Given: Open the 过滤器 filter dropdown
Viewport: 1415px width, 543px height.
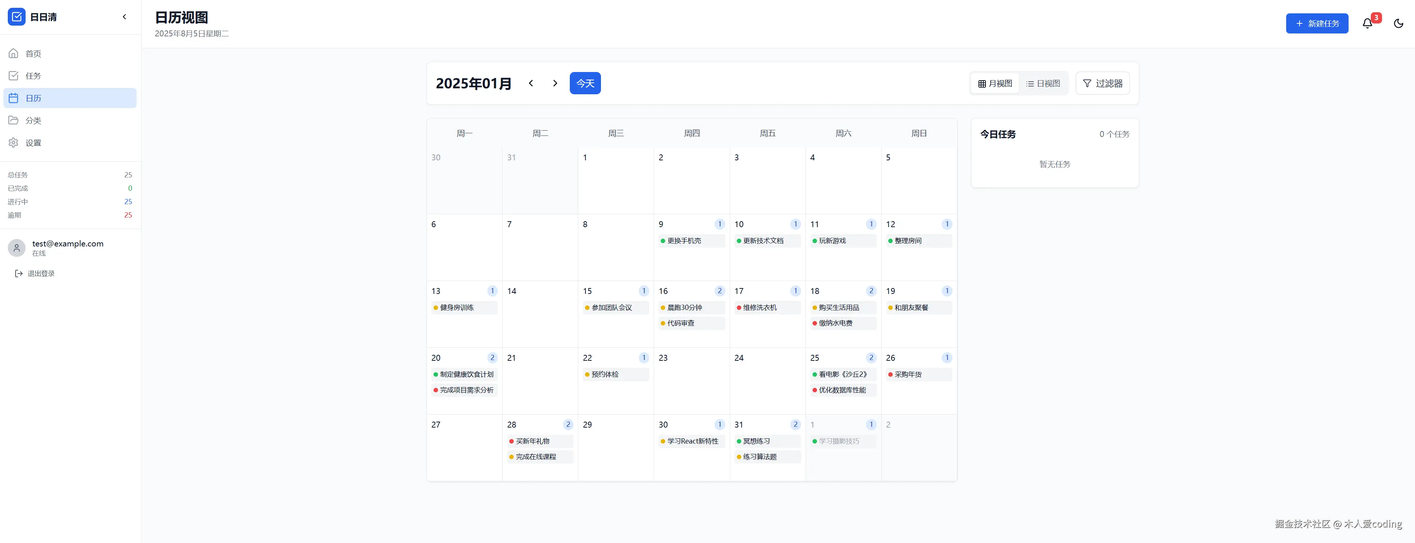Looking at the screenshot, I should 1102,84.
